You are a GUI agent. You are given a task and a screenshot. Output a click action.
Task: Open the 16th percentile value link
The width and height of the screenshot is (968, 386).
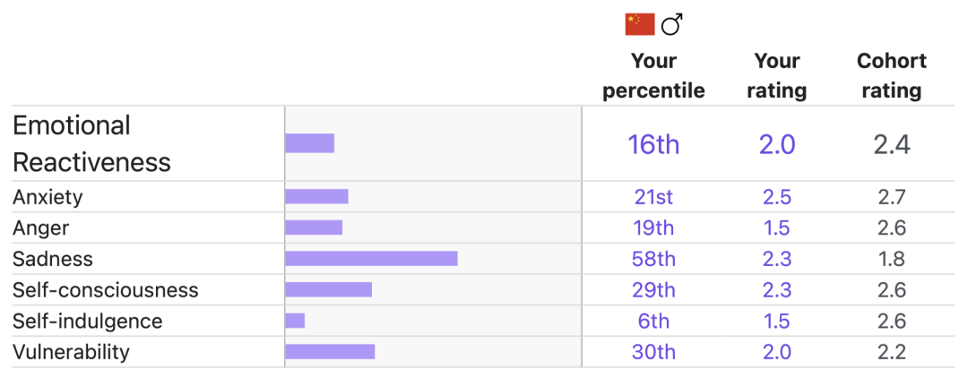(x=653, y=145)
